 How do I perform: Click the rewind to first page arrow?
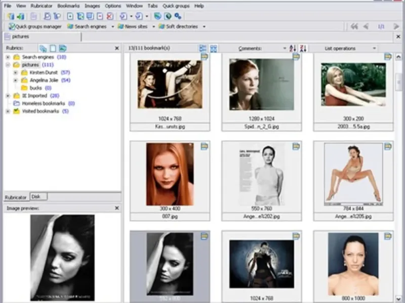pyautogui.click(x=354, y=26)
